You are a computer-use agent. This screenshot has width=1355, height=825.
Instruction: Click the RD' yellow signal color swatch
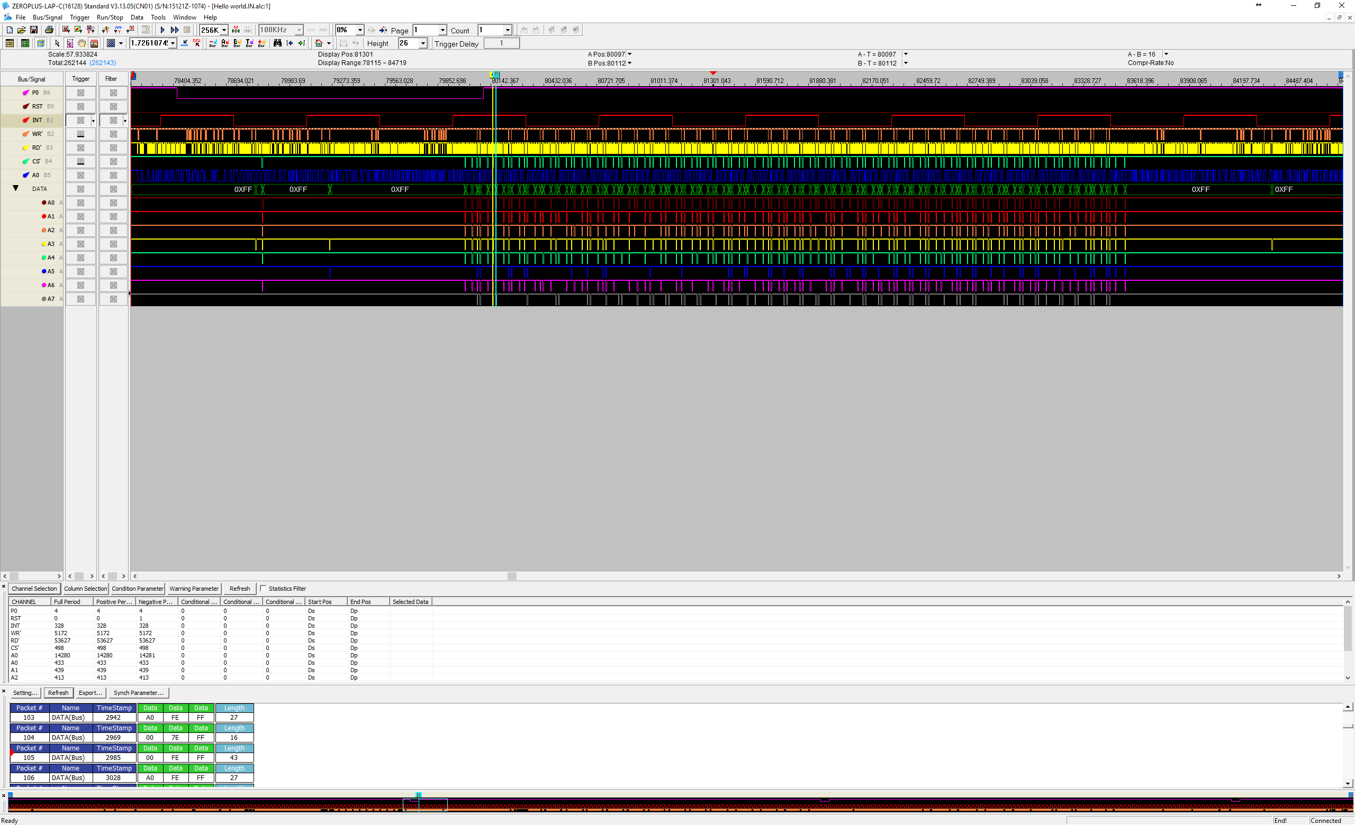(25, 148)
